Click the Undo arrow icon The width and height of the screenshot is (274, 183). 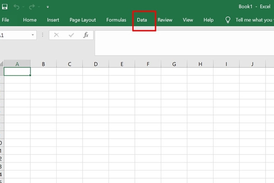pos(16,7)
